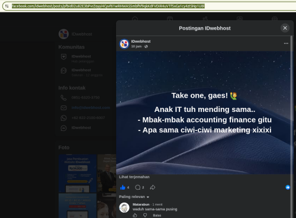The width and height of the screenshot is (296, 218).
Task: Open the man in suit photo thumbnail
Action: [x=107, y=174]
